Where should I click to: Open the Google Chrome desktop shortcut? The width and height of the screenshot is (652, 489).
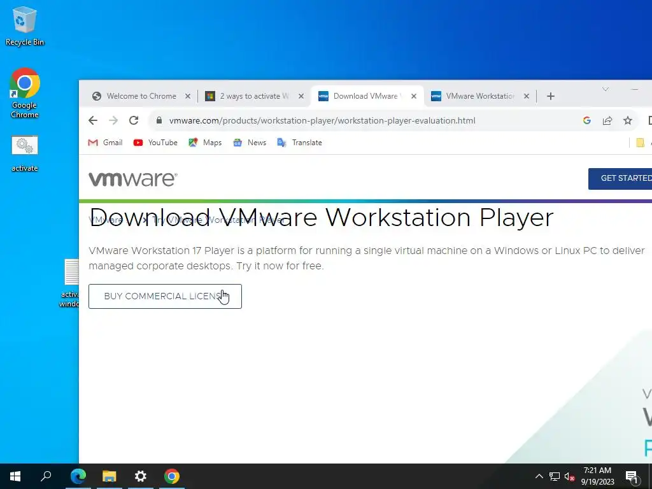click(25, 92)
